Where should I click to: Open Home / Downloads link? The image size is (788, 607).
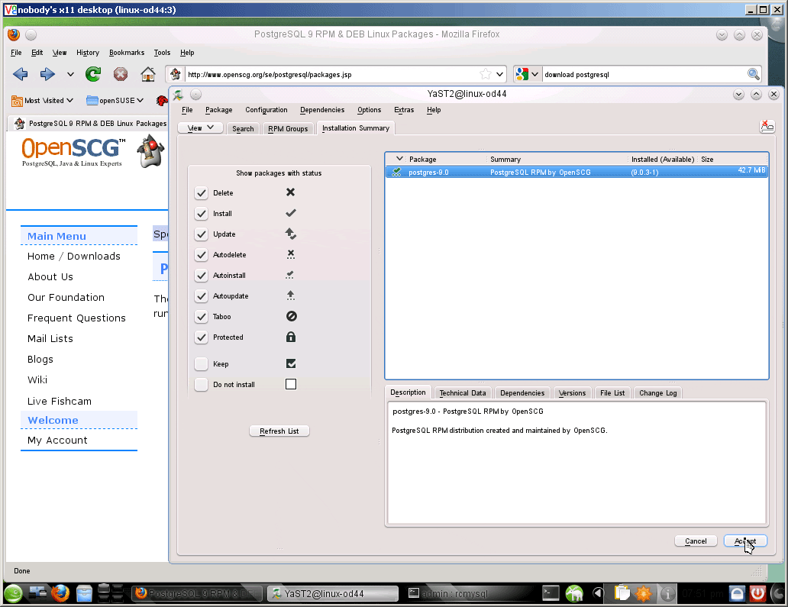tap(74, 257)
